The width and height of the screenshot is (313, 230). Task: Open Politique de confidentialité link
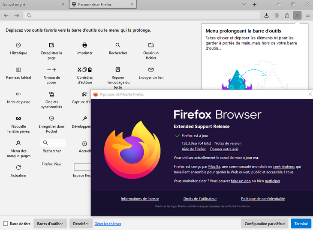click(x=263, y=199)
